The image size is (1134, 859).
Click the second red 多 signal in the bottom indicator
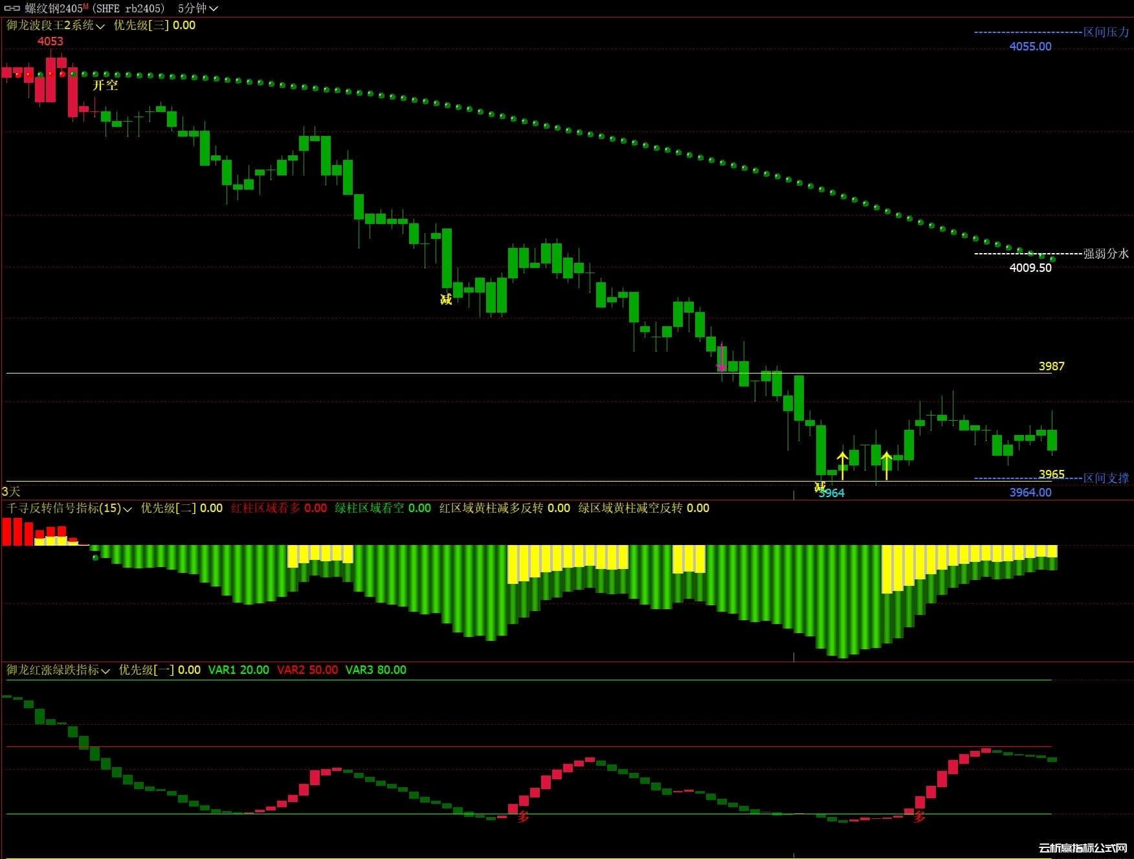920,818
